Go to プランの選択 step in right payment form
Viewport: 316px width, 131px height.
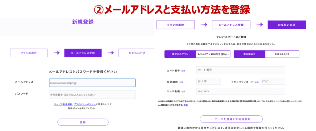coord(175,25)
